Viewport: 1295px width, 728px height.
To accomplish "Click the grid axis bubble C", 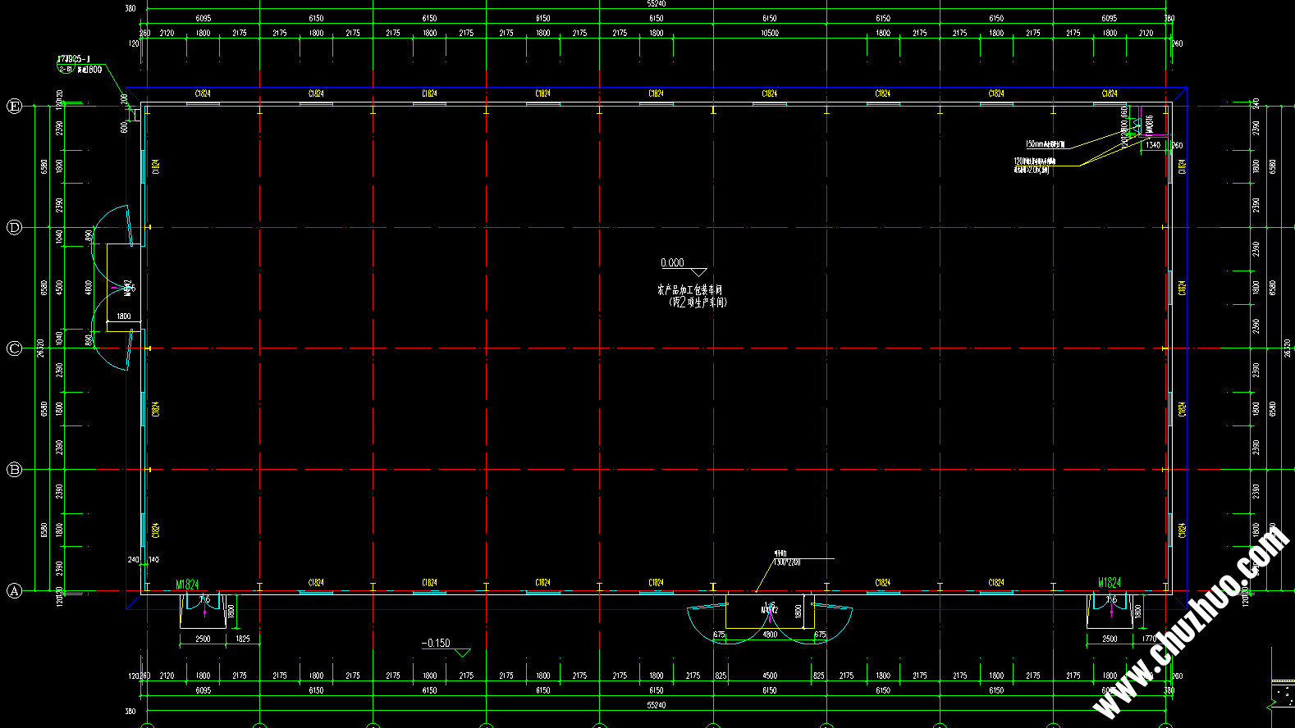I will click(x=14, y=348).
